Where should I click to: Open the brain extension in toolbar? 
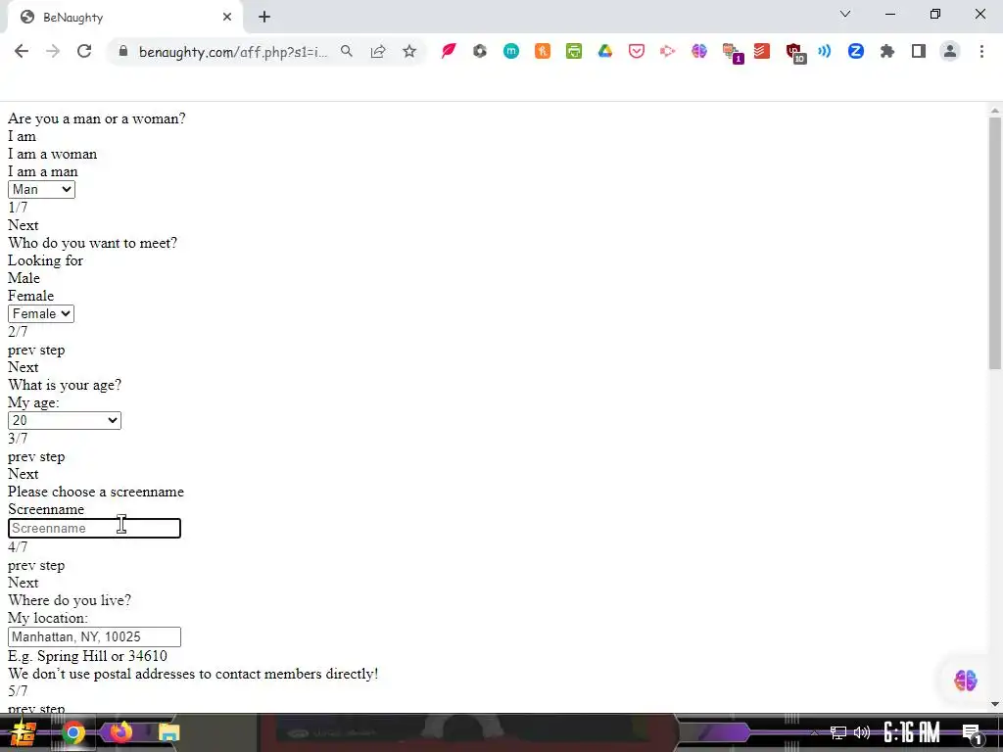click(699, 51)
